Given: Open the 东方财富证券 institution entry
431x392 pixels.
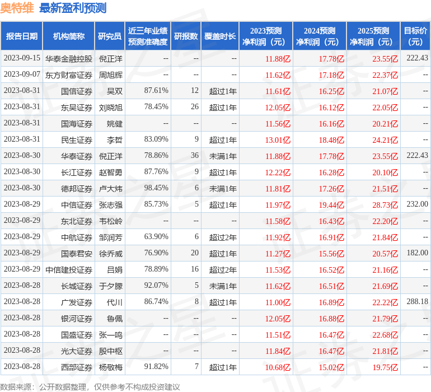Looking at the screenshot, I should (69, 74).
